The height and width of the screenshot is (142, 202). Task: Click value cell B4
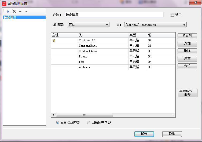[161, 57]
